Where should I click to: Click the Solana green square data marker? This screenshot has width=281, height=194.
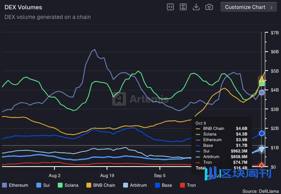point(262,84)
